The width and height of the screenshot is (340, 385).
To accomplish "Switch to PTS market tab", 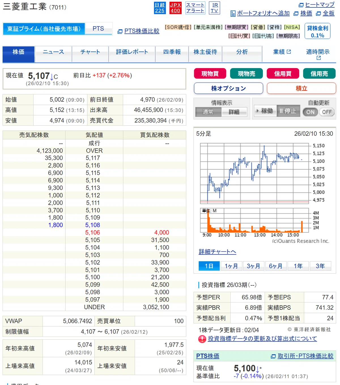I will (x=98, y=29).
